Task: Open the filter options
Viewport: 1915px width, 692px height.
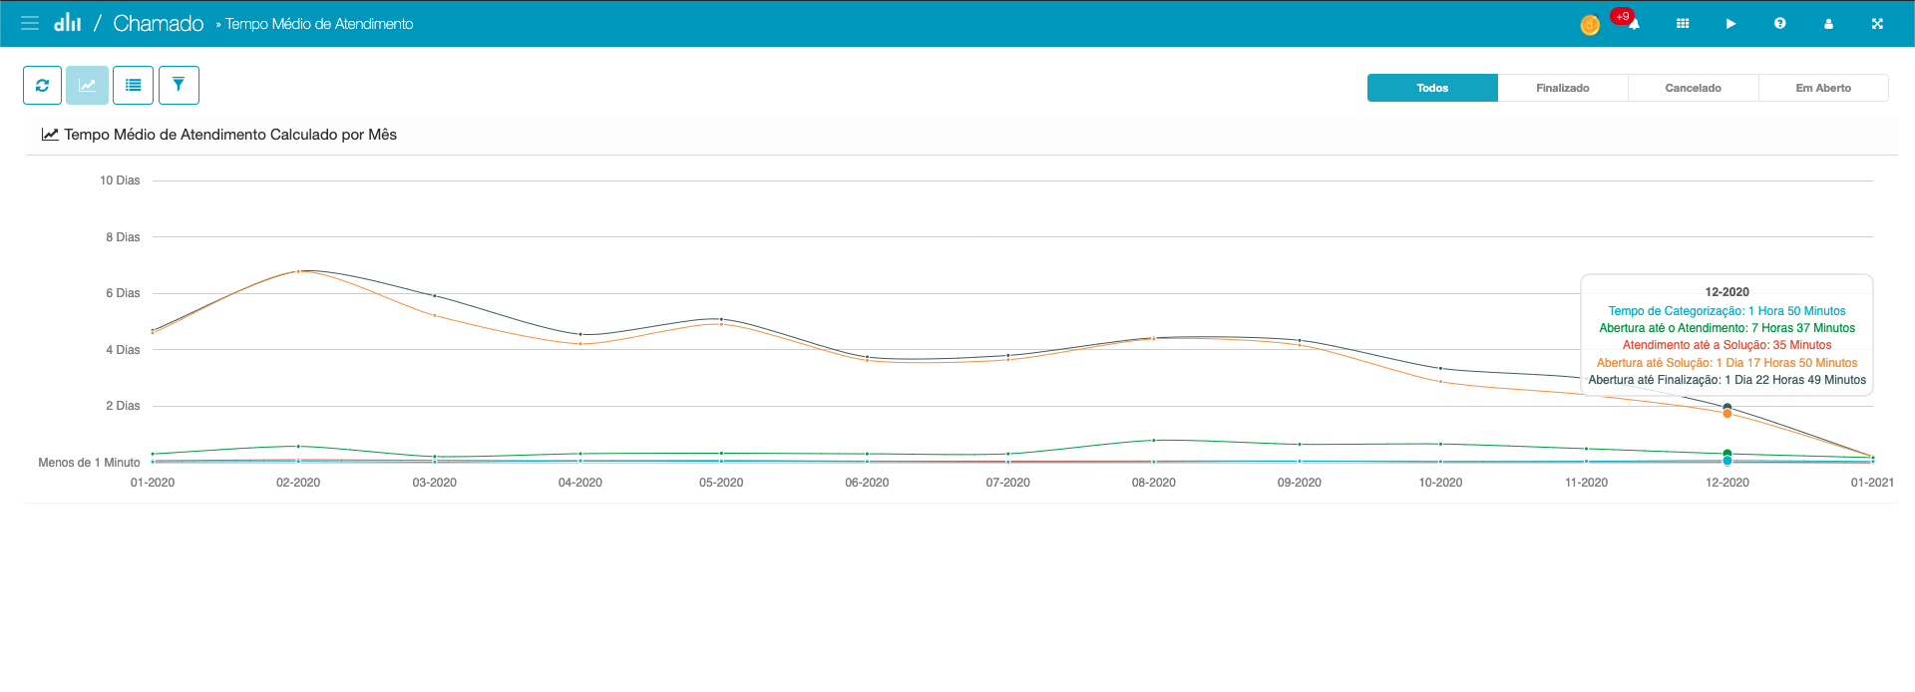Action: 179,86
